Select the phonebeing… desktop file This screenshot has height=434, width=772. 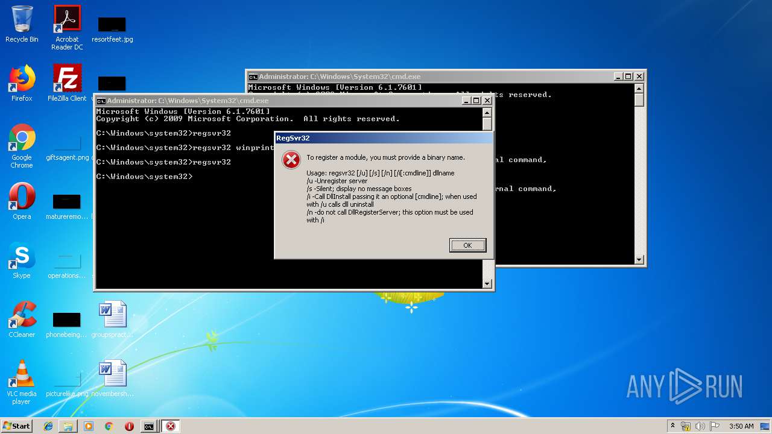pos(67,324)
